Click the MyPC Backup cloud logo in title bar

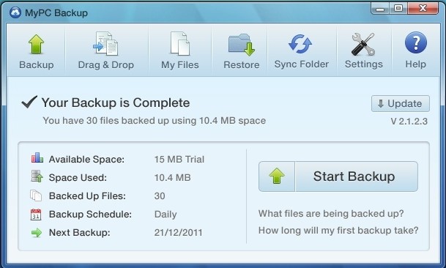pos(15,12)
